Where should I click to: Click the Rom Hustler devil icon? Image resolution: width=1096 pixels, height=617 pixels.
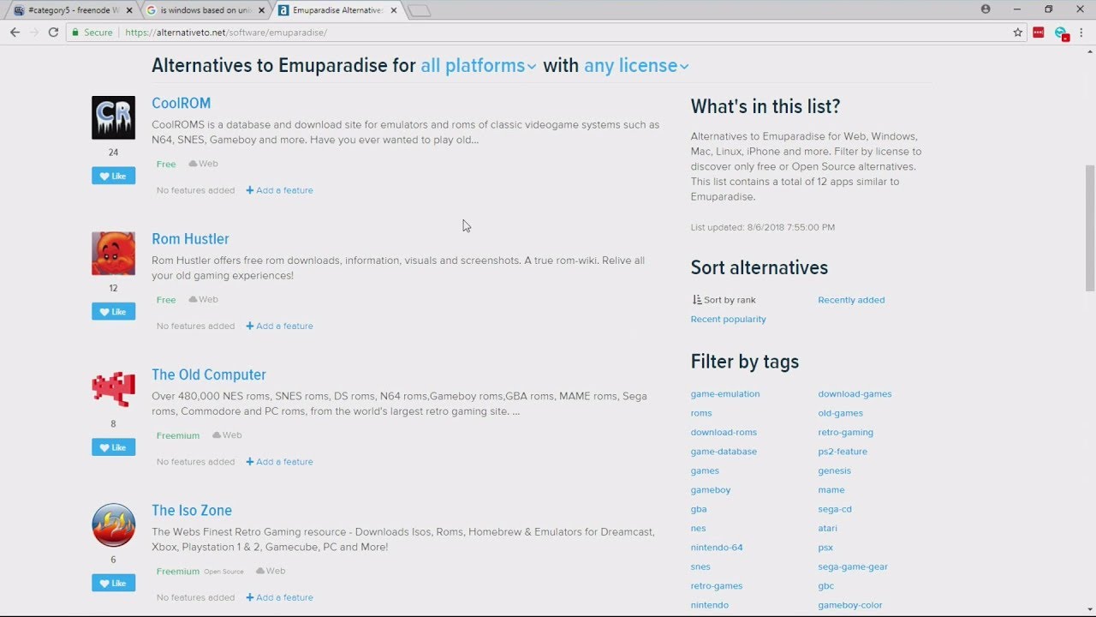(x=113, y=254)
